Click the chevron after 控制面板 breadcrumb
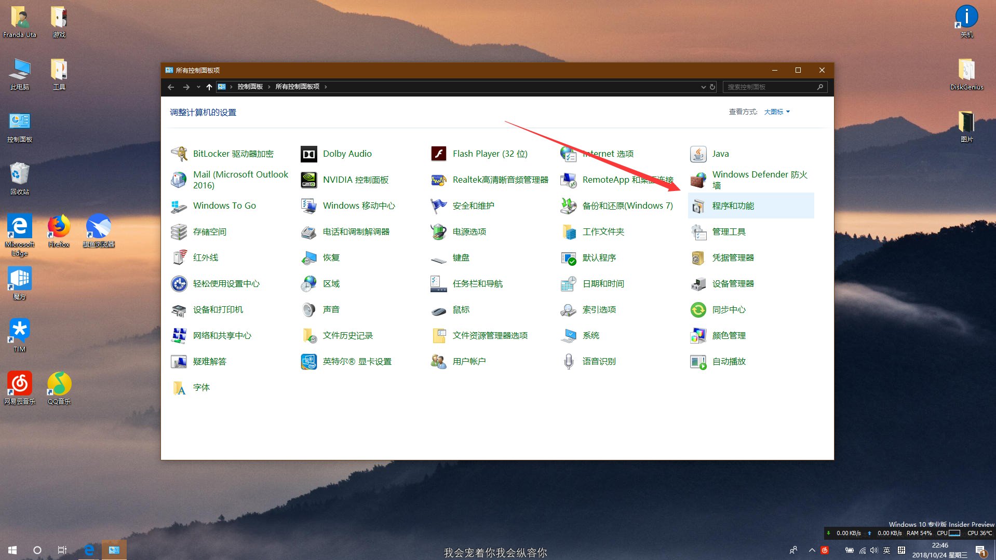 coord(269,87)
